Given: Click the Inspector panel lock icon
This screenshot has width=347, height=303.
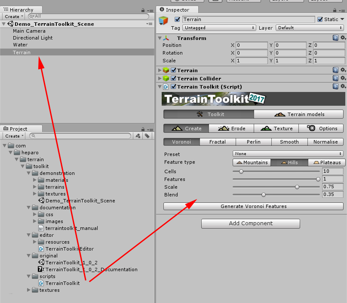Looking at the screenshot, I should (335, 10).
